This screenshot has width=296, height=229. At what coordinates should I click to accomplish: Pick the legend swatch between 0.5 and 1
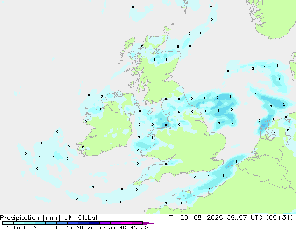pos(19,223)
